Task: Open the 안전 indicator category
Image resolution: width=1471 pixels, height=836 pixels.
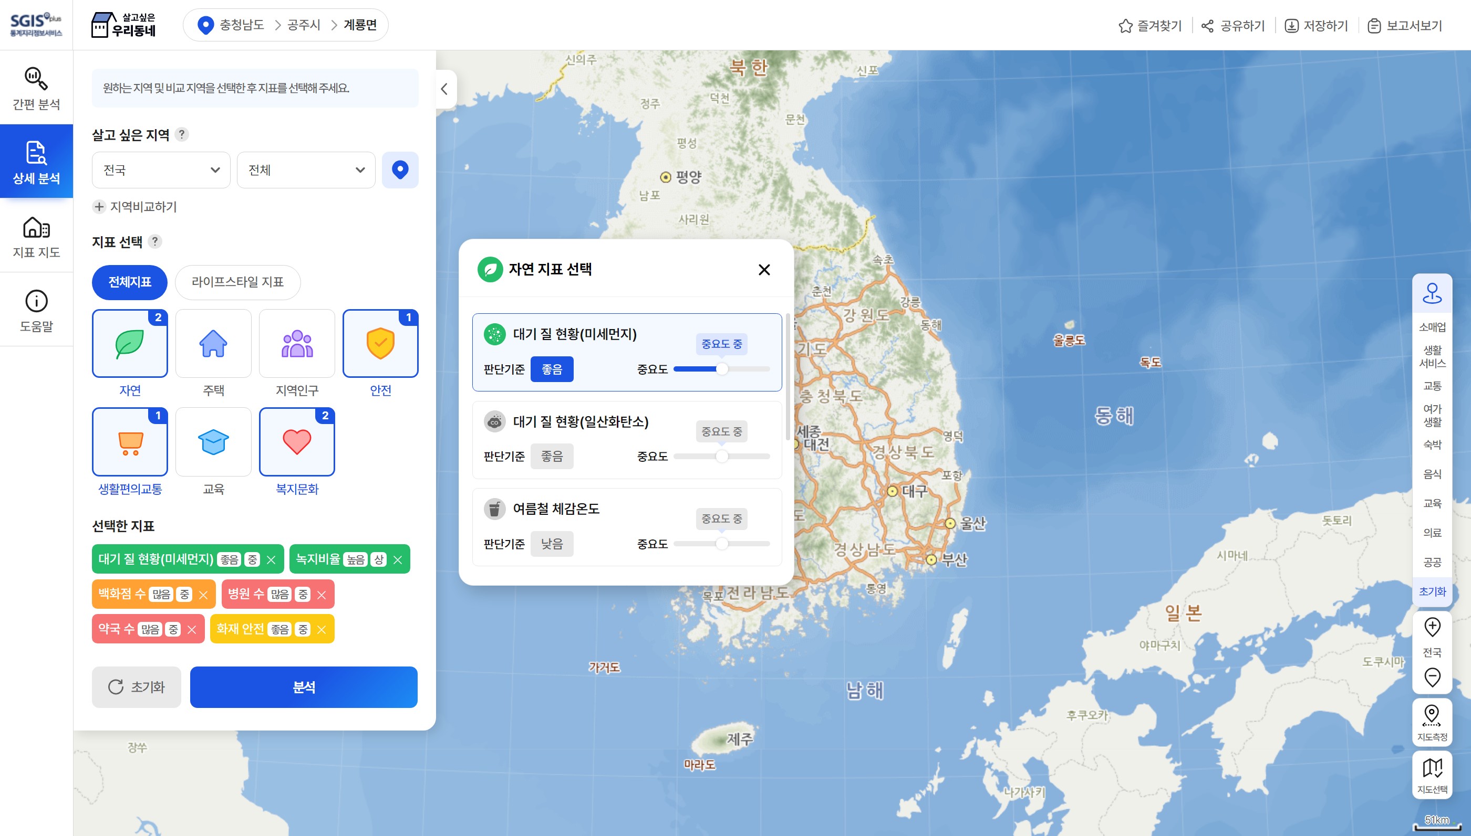Action: 380,343
